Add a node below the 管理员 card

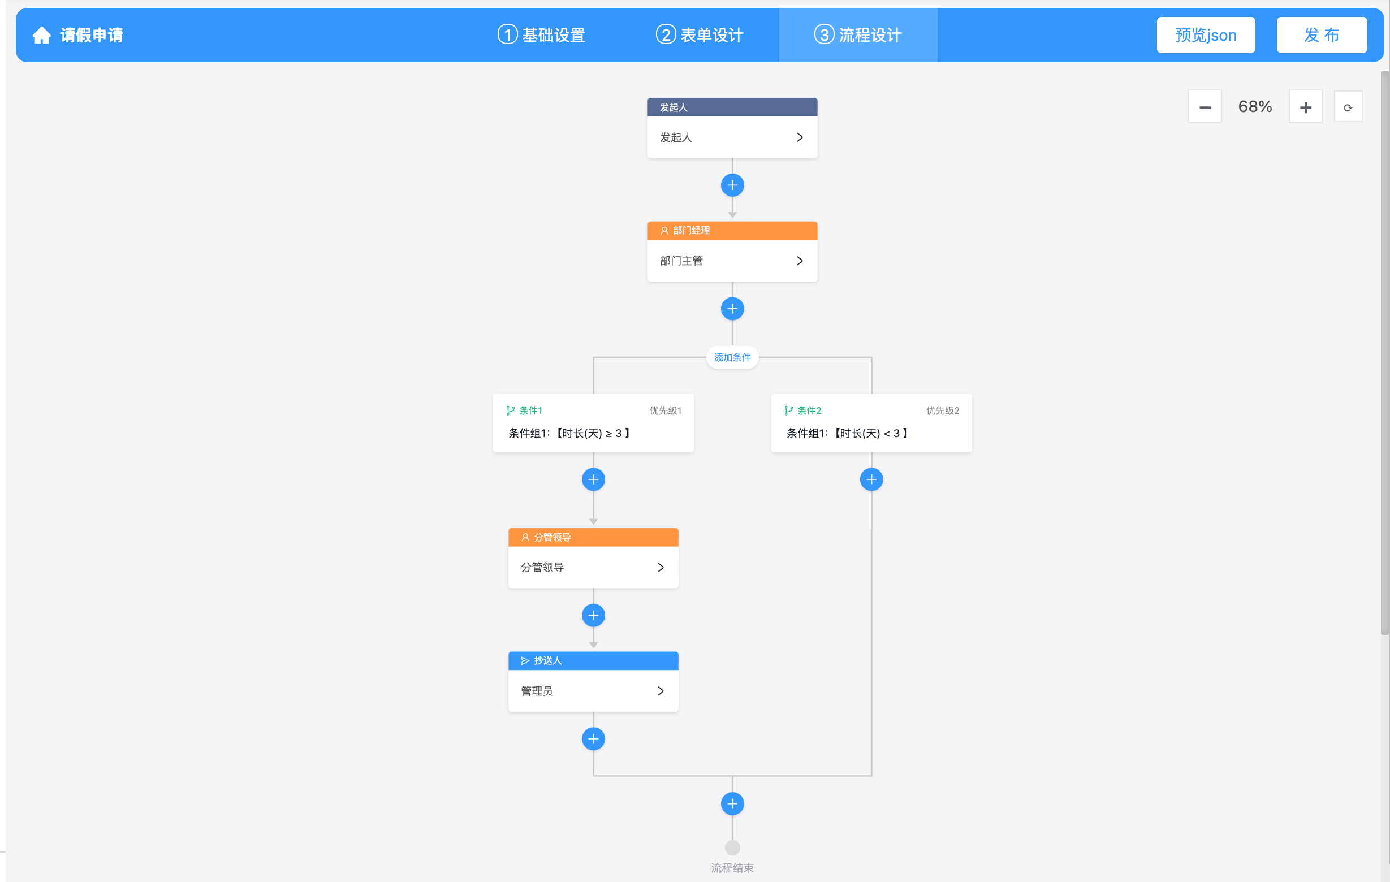(x=593, y=739)
